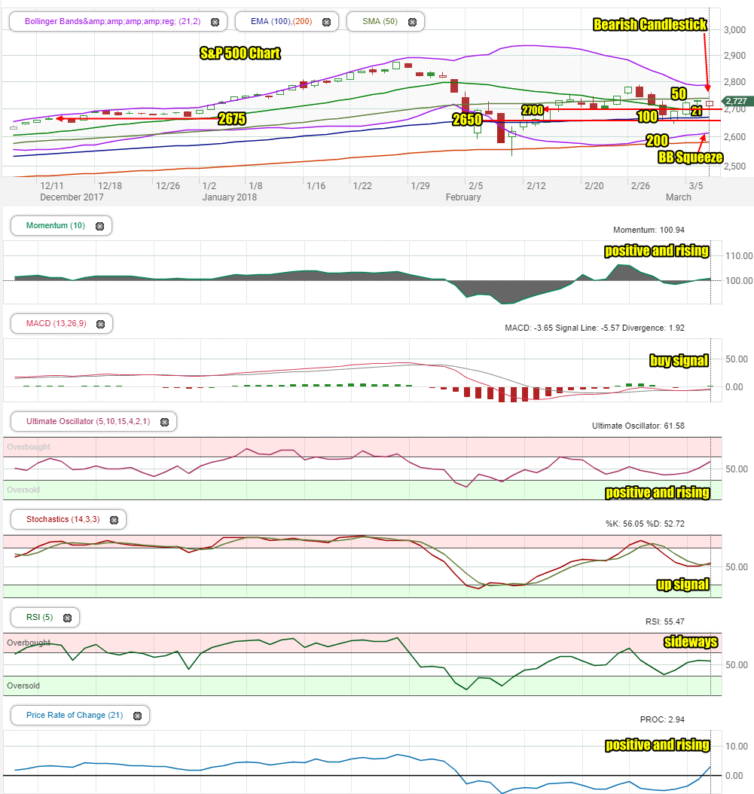Open the EMA (100),(200) settings label
This screenshot has height=794, width=754.
click(281, 21)
